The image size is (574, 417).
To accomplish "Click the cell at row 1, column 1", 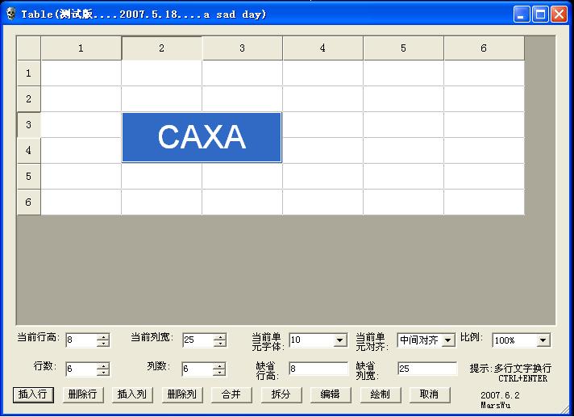I will point(81,73).
